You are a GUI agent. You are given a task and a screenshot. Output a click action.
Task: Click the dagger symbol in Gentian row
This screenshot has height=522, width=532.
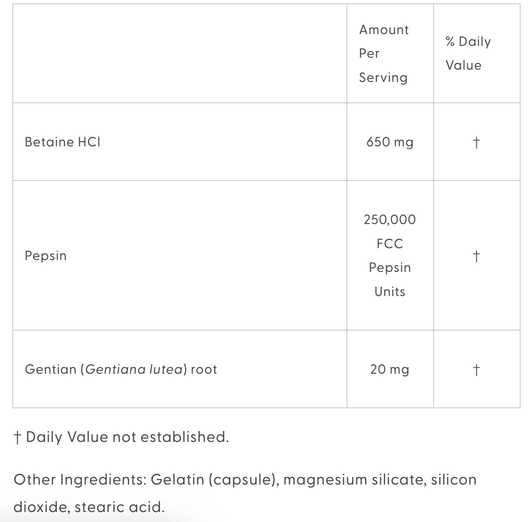477,369
